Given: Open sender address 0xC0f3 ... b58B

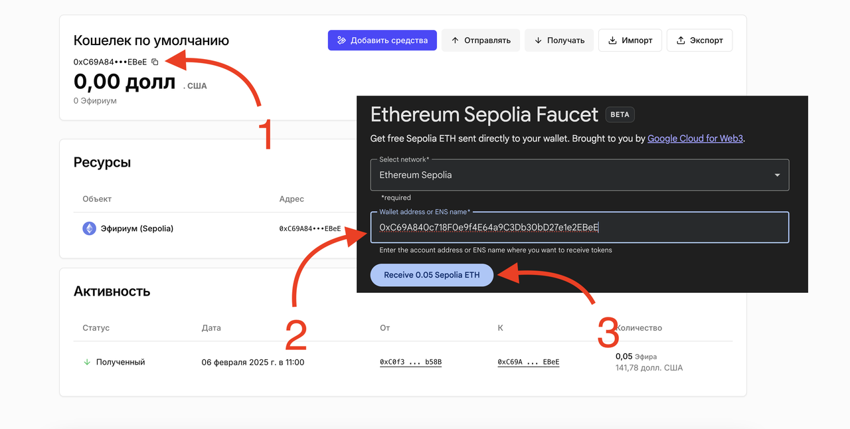Looking at the screenshot, I should 411,362.
